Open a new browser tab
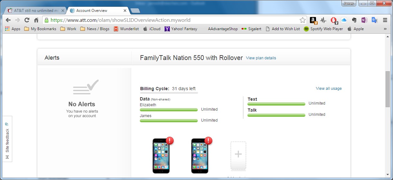The image size is (393, 180). pos(135,11)
